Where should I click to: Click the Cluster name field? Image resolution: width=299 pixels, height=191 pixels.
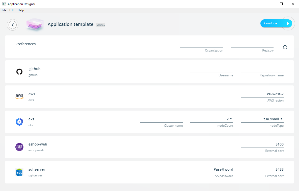(x=161, y=119)
